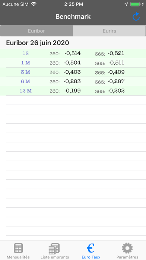Switch to the Eurirs segment
The height and width of the screenshot is (260, 146).
110,31
